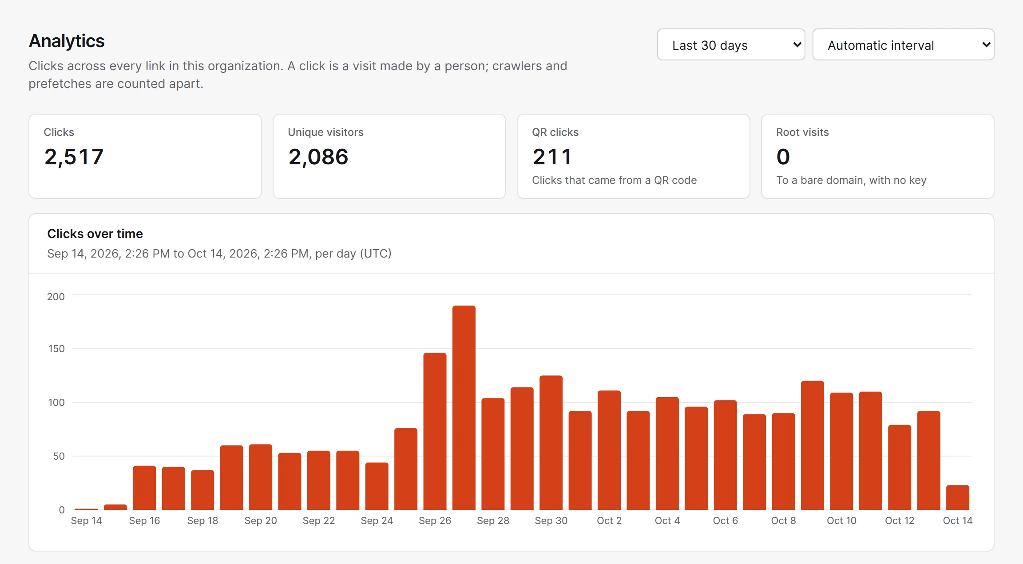The width and height of the screenshot is (1023, 564).
Task: Click the 'Oct 6' x-axis label
Action: [x=726, y=520]
